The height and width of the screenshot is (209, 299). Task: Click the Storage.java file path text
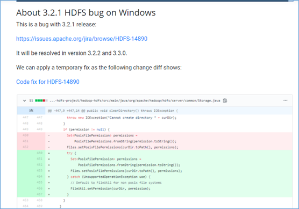[134, 100]
